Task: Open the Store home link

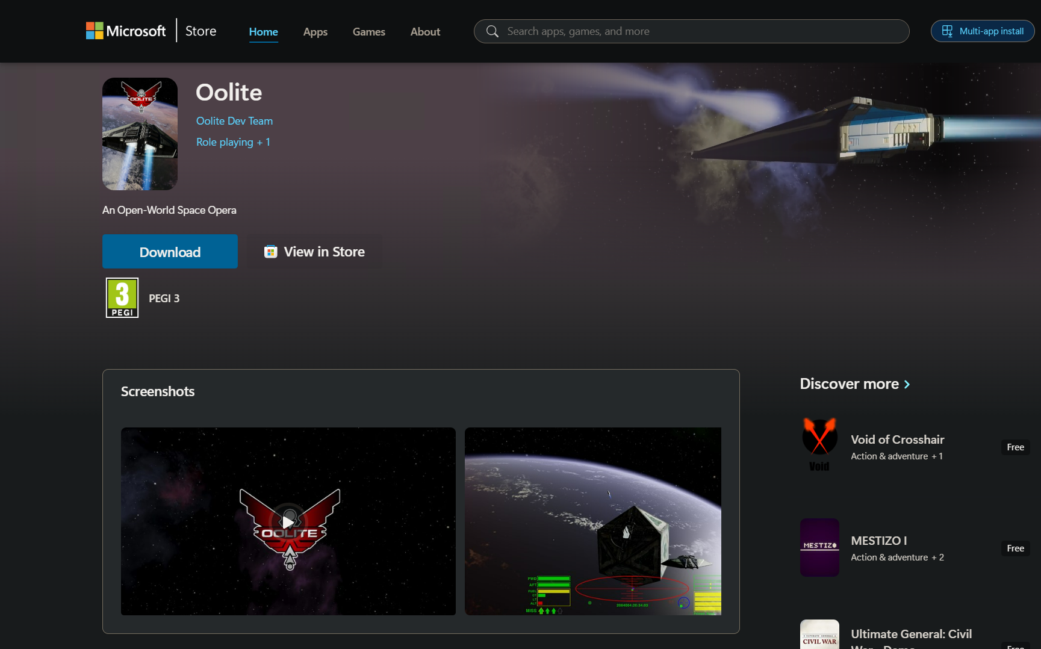Action: pos(200,31)
